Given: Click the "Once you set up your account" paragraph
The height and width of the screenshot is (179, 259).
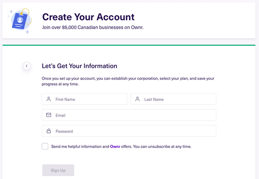Looking at the screenshot, I should click(128, 81).
